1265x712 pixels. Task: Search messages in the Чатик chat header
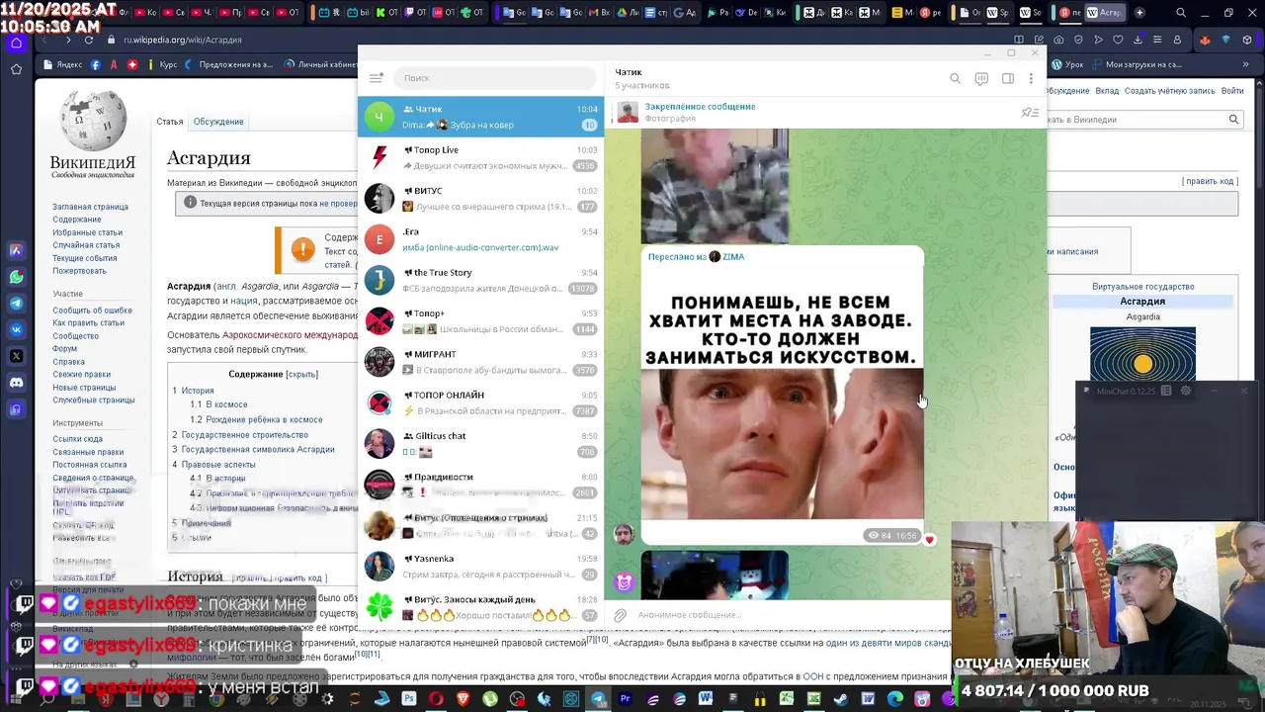point(955,79)
